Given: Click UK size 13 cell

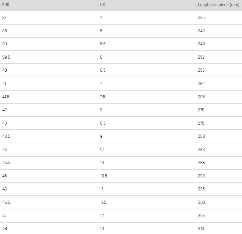Looking at the screenshot, I should (x=102, y=229).
